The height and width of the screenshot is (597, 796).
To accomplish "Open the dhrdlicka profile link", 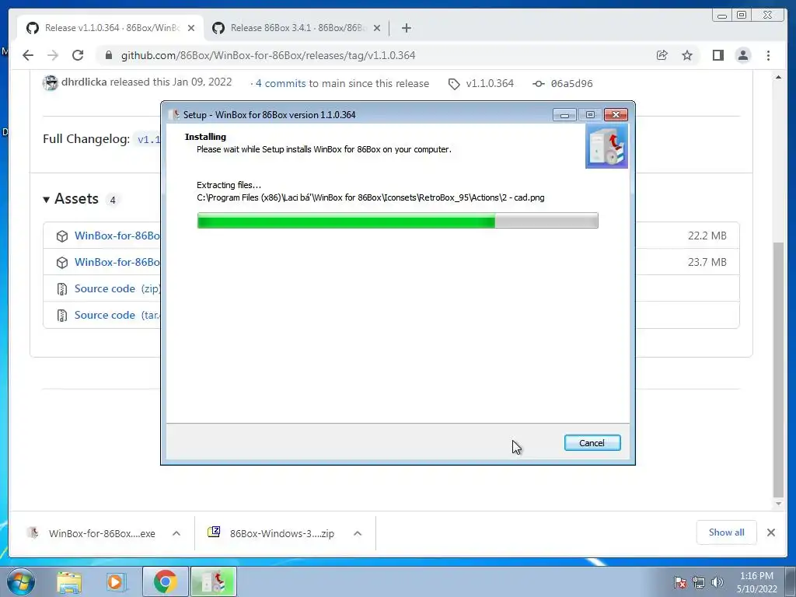I will tap(84, 82).
